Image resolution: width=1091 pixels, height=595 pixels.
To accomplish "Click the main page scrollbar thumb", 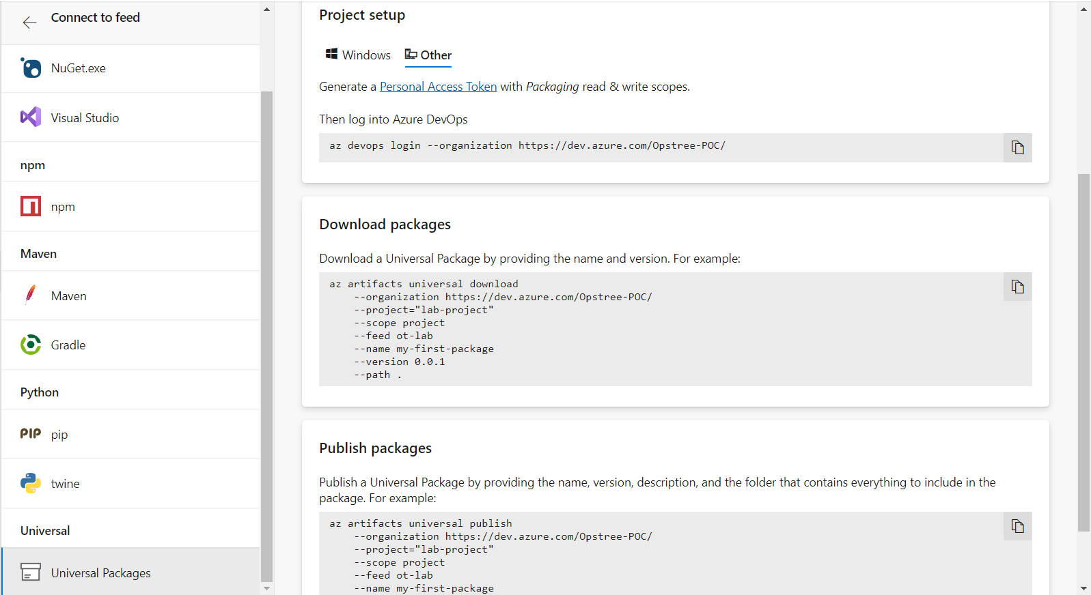I will (x=1083, y=352).
